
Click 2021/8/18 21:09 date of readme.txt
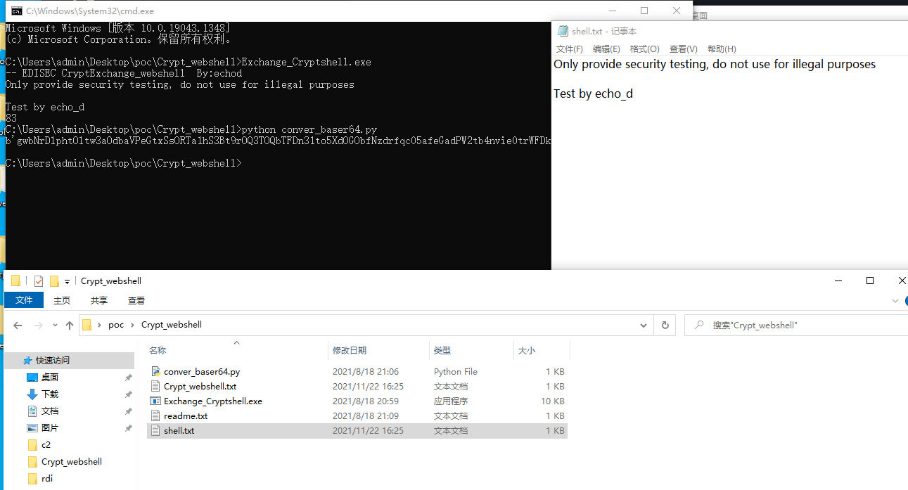(366, 415)
